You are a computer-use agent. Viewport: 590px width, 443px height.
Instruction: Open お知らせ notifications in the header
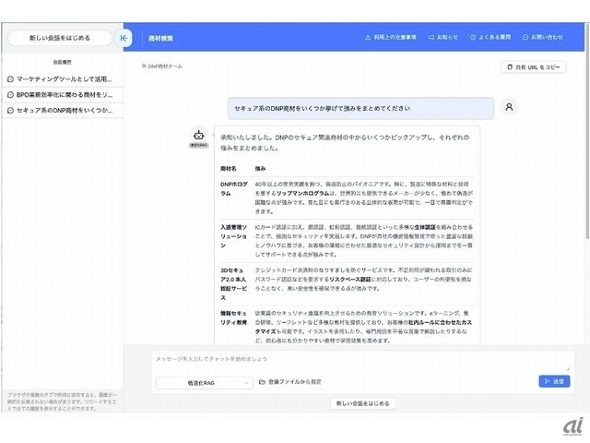pos(443,38)
